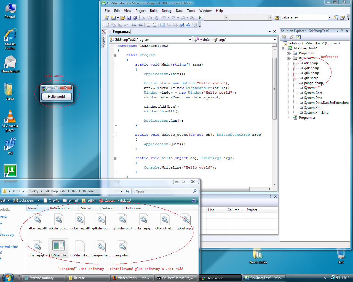Click Zapsat na disk CD button

(115, 200)
